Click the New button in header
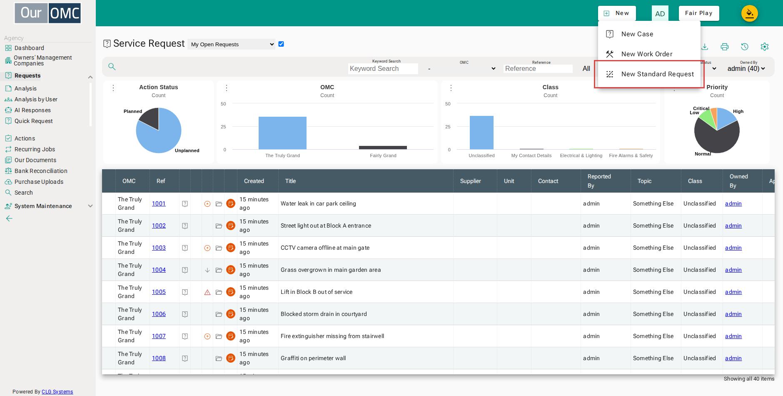The image size is (783, 396). (x=617, y=13)
